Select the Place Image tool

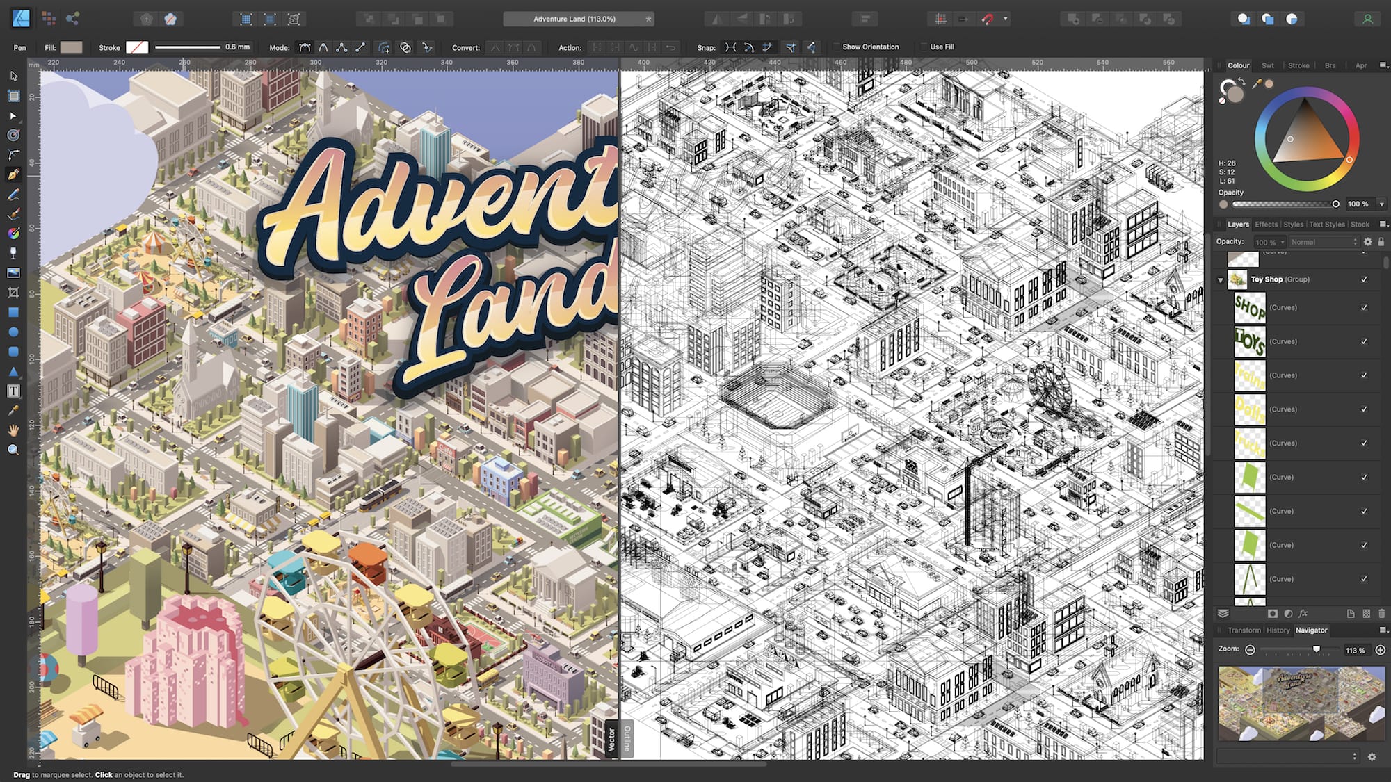tap(13, 272)
